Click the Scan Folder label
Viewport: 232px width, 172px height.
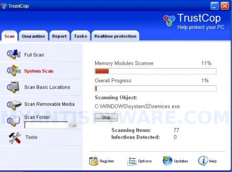click(x=37, y=117)
